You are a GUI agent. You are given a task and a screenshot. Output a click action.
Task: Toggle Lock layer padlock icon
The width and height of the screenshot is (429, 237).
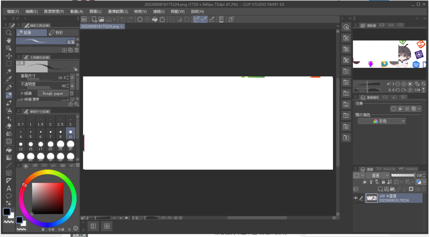383,182
